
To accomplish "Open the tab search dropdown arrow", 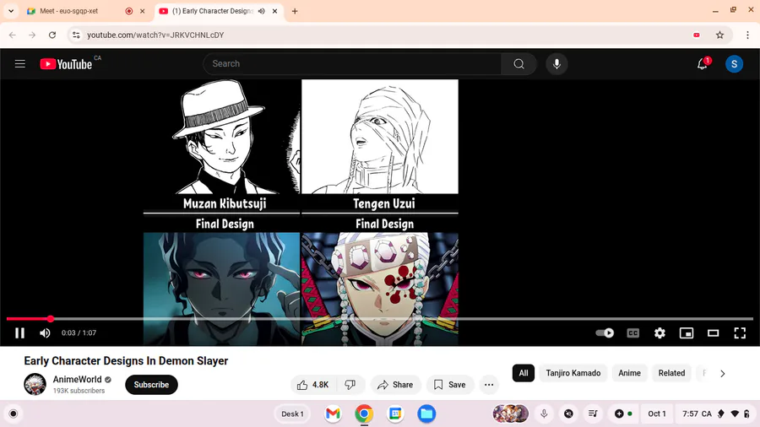I will pyautogui.click(x=11, y=11).
